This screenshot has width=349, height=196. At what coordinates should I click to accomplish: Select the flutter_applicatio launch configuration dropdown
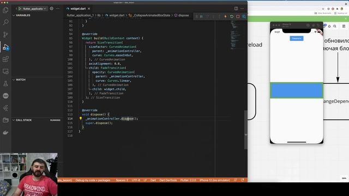coord(34,9)
